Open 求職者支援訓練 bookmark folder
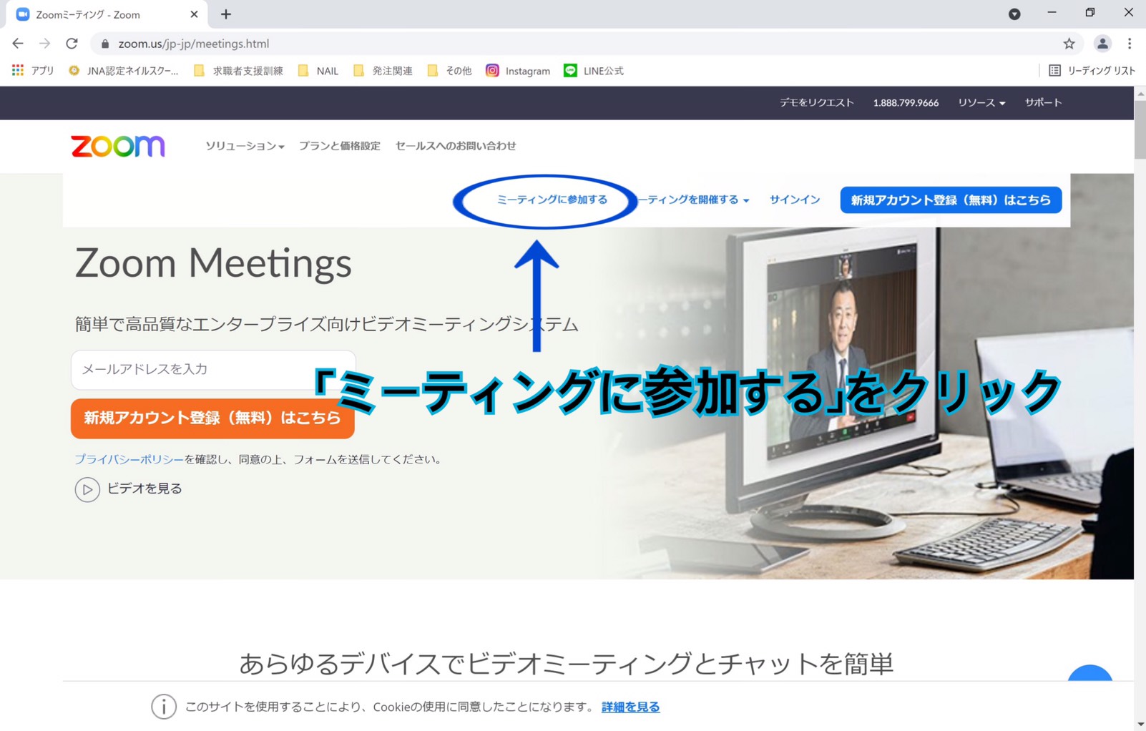1146x731 pixels. click(238, 71)
